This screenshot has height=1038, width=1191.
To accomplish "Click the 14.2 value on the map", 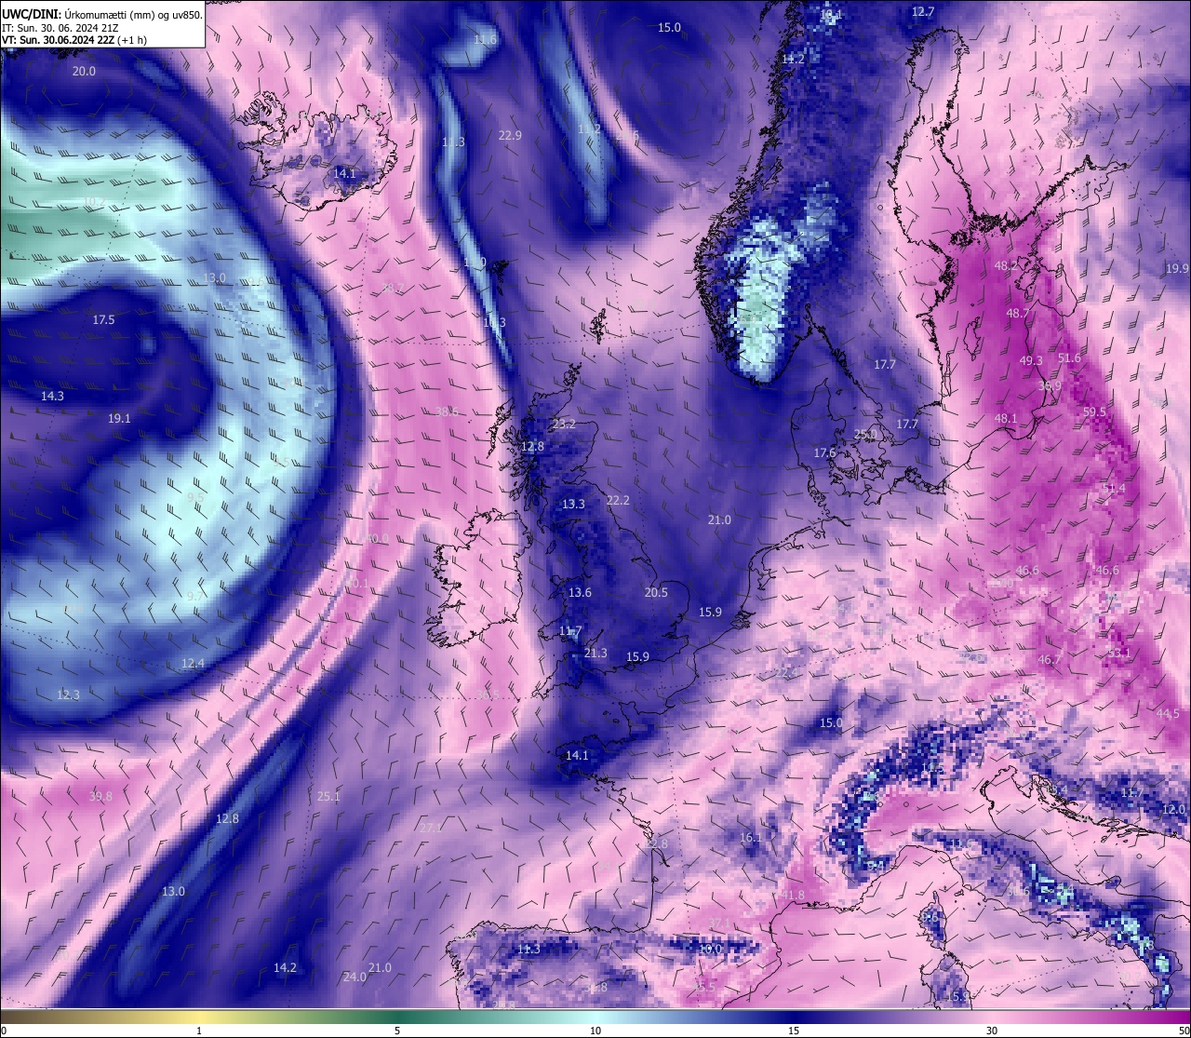I will click(285, 968).
